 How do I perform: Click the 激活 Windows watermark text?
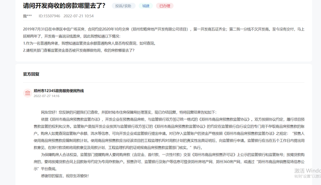[308, 171]
